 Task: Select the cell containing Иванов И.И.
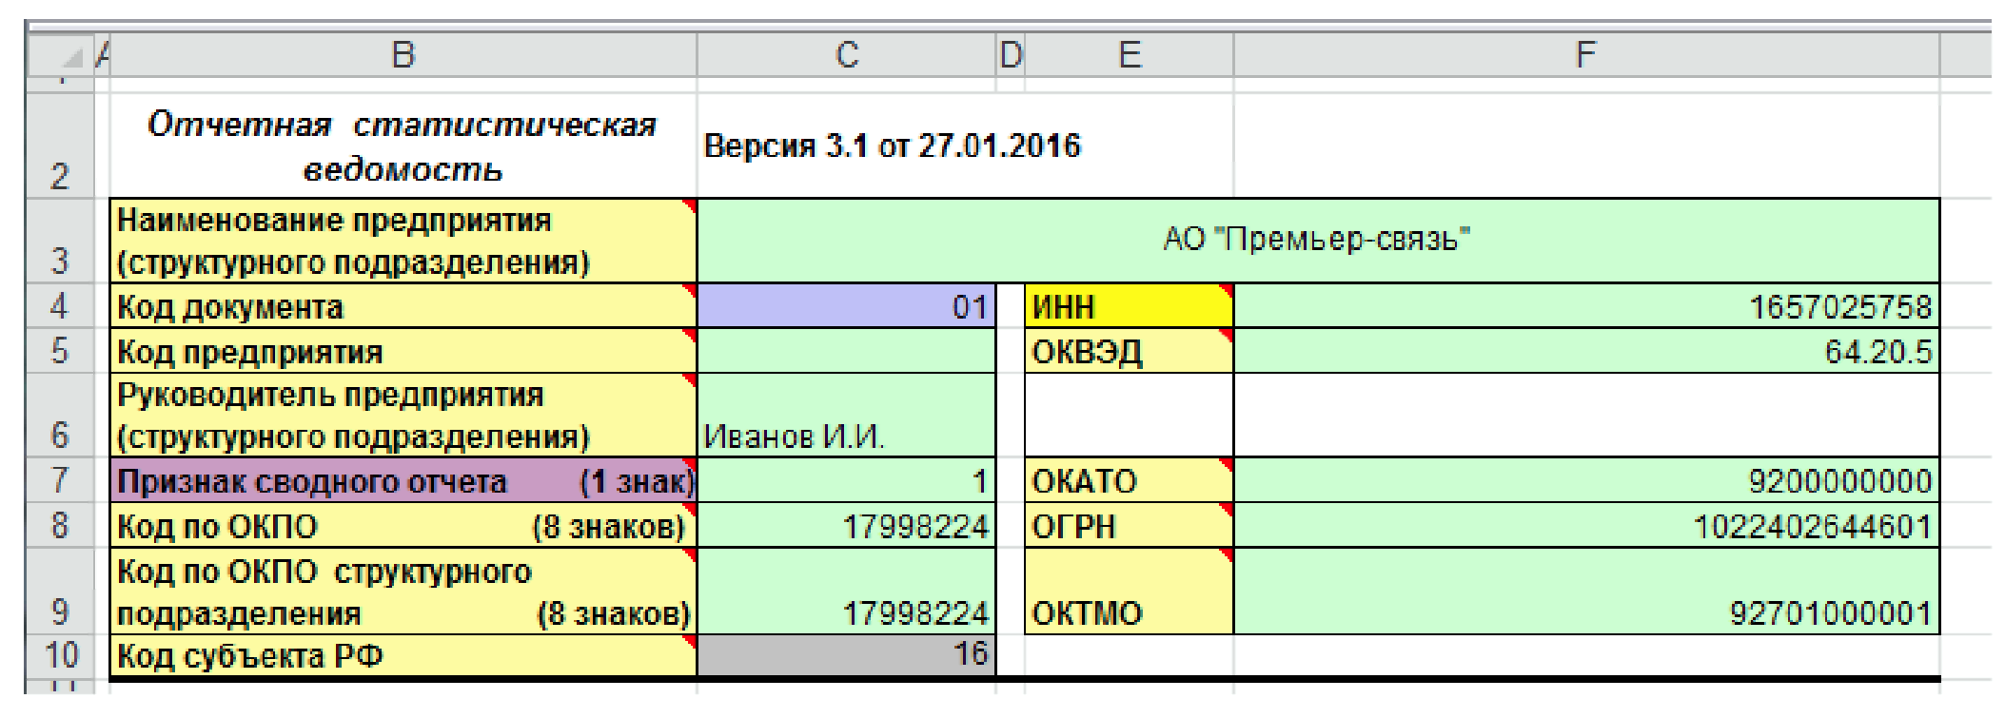[x=846, y=416]
